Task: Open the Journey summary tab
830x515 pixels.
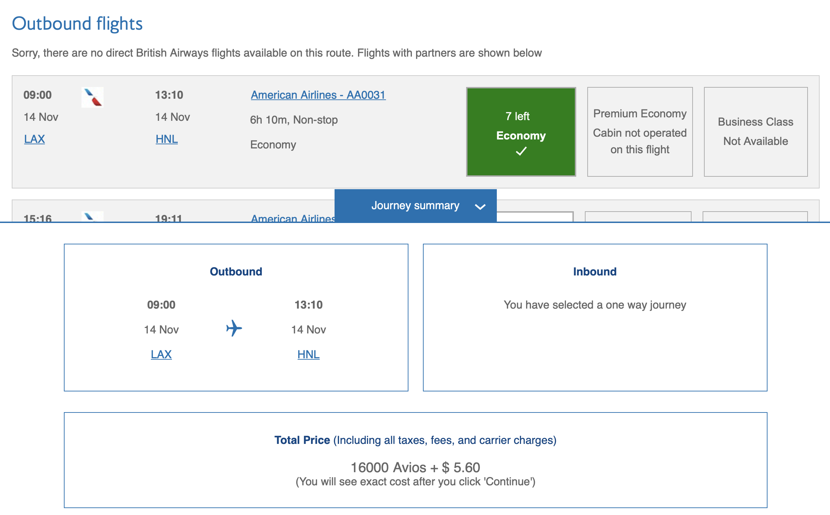Action: tap(415, 206)
